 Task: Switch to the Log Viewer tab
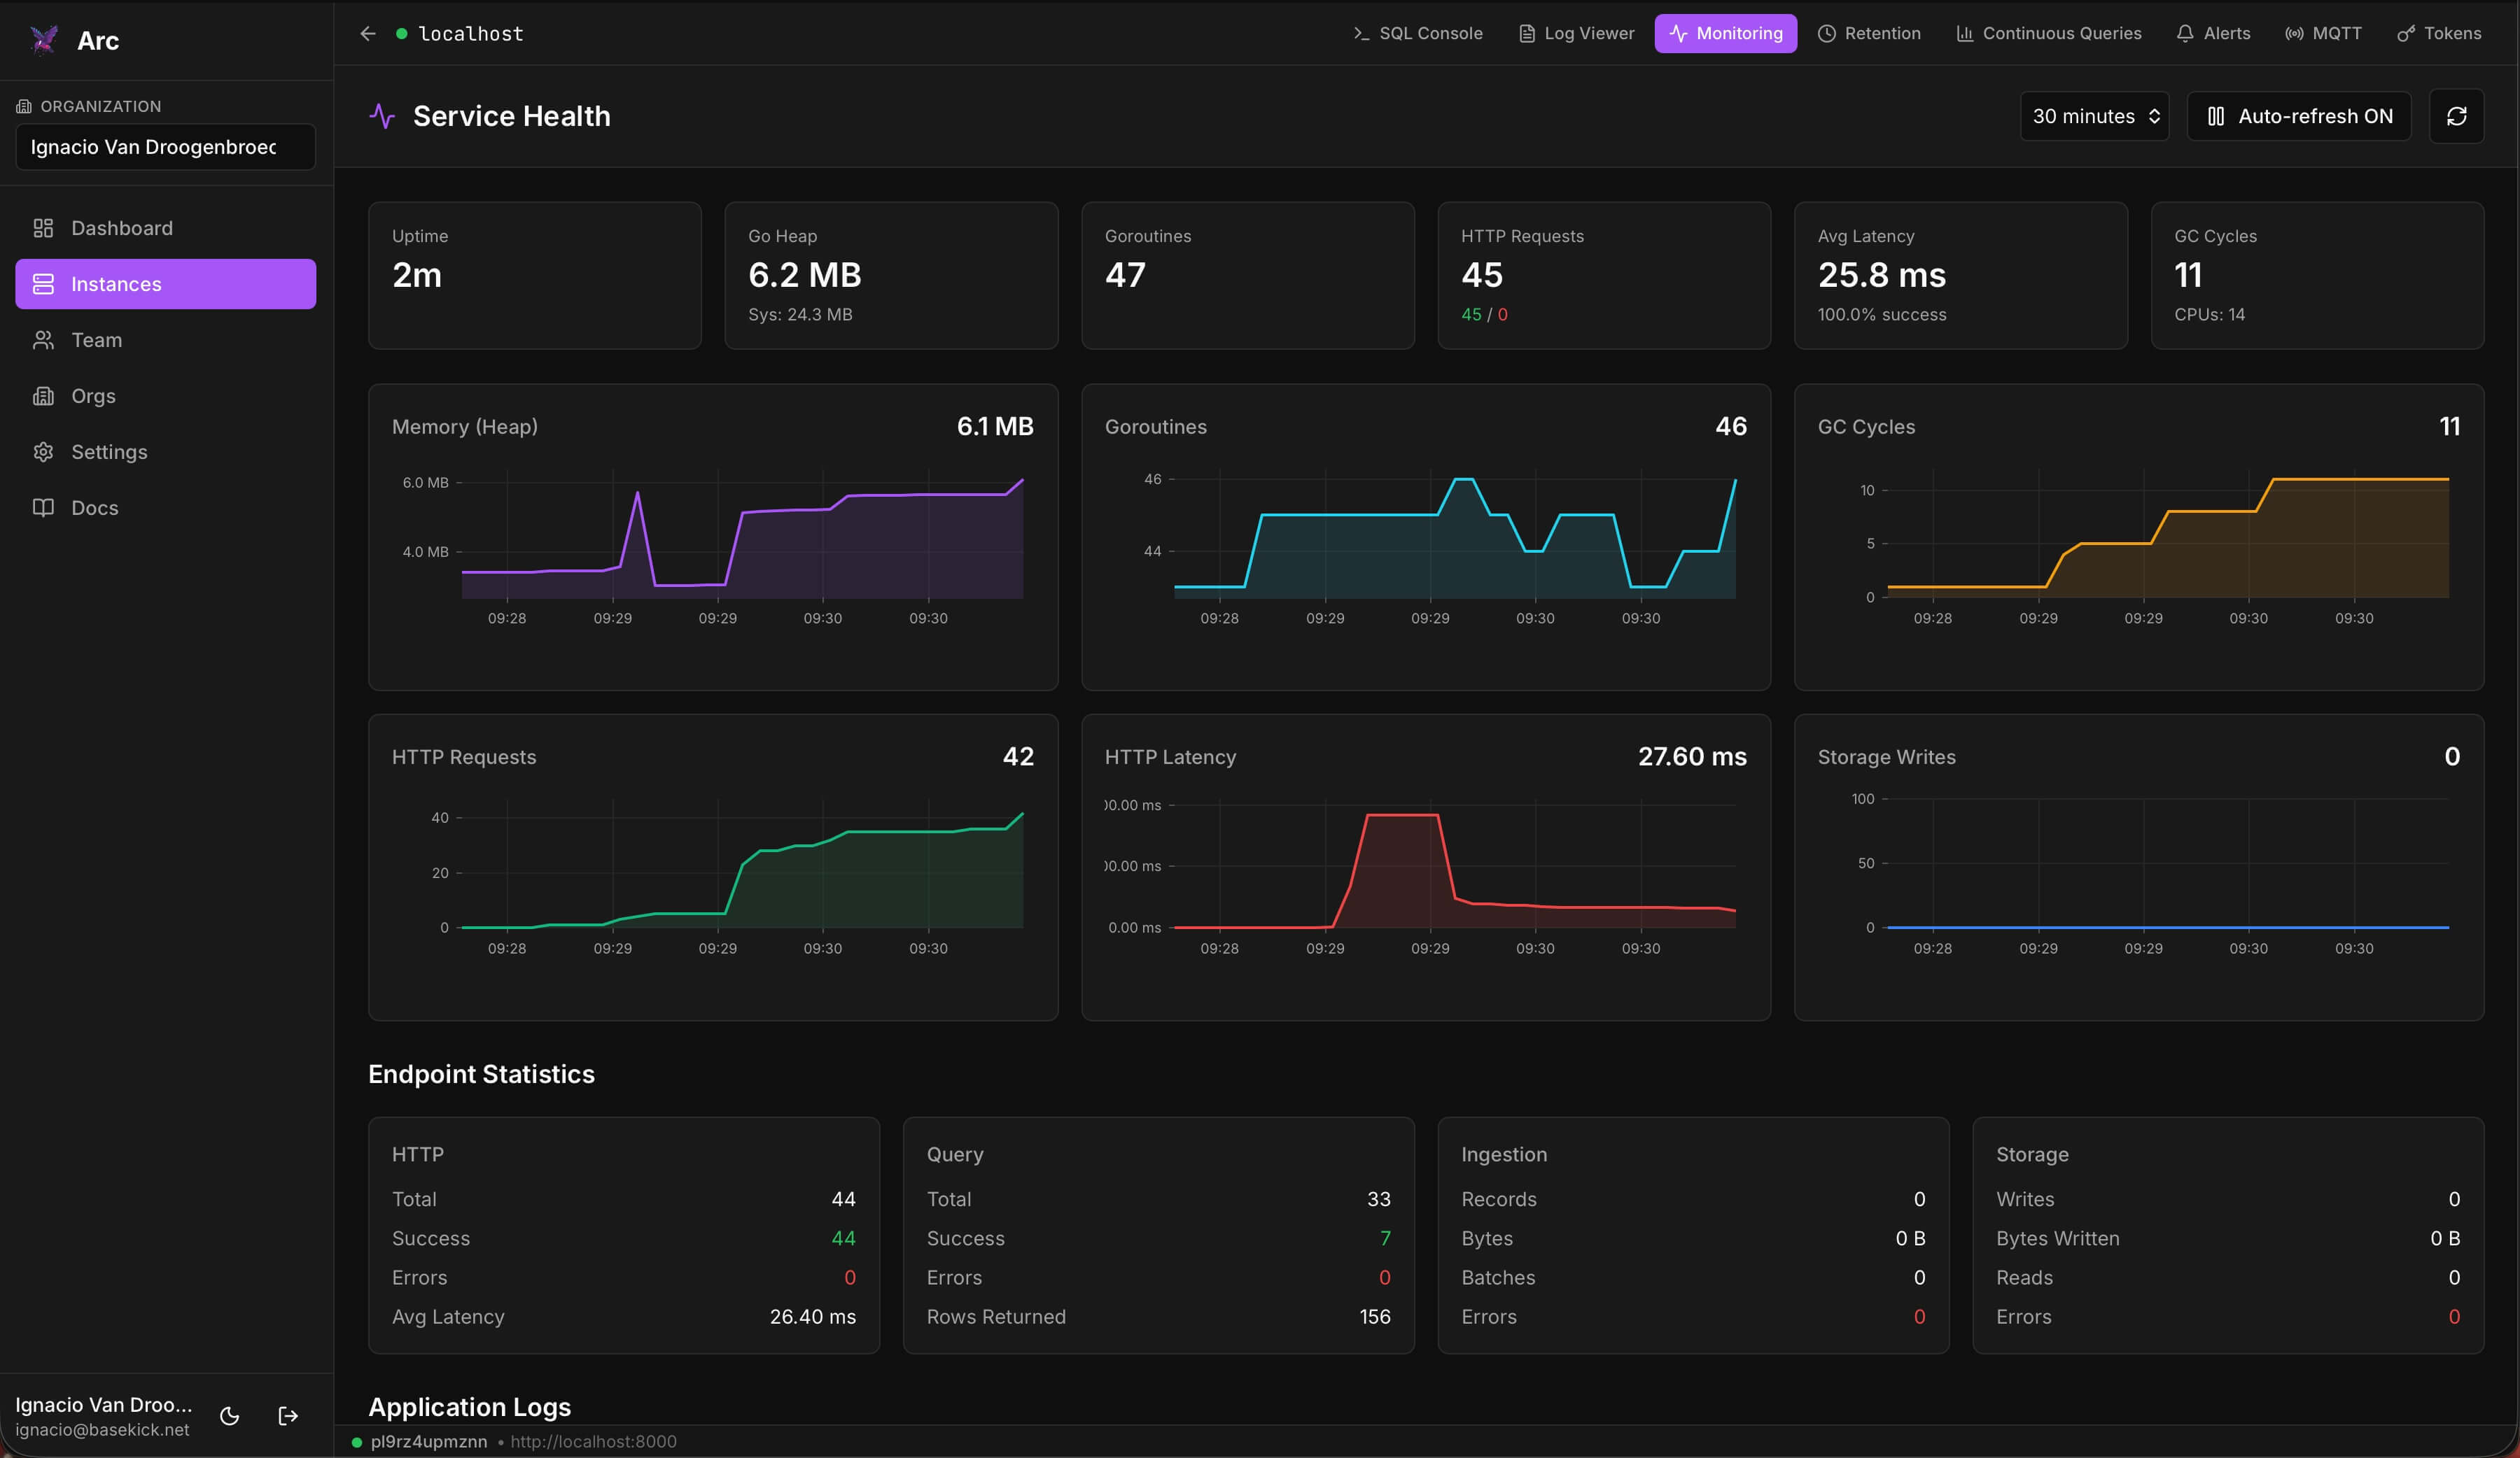click(1576, 34)
